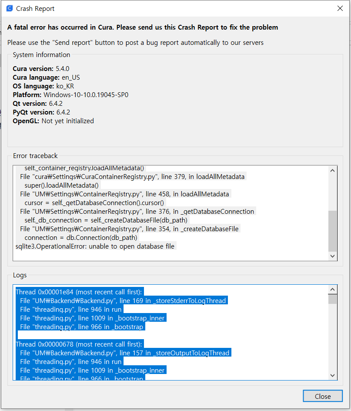Viewport: 351px width, 411px height.
Task: Click the scroll-down arrow of the Logs pane
Action: tap(333, 375)
